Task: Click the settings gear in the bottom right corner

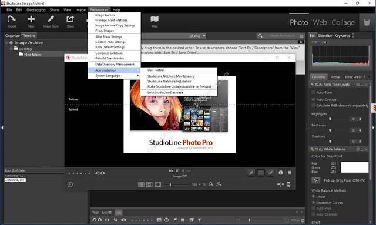Action: pyautogui.click(x=303, y=220)
